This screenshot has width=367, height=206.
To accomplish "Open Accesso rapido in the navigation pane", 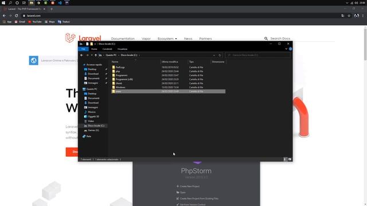I will point(94,65).
